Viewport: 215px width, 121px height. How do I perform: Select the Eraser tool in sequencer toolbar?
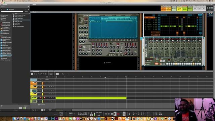[37, 74]
